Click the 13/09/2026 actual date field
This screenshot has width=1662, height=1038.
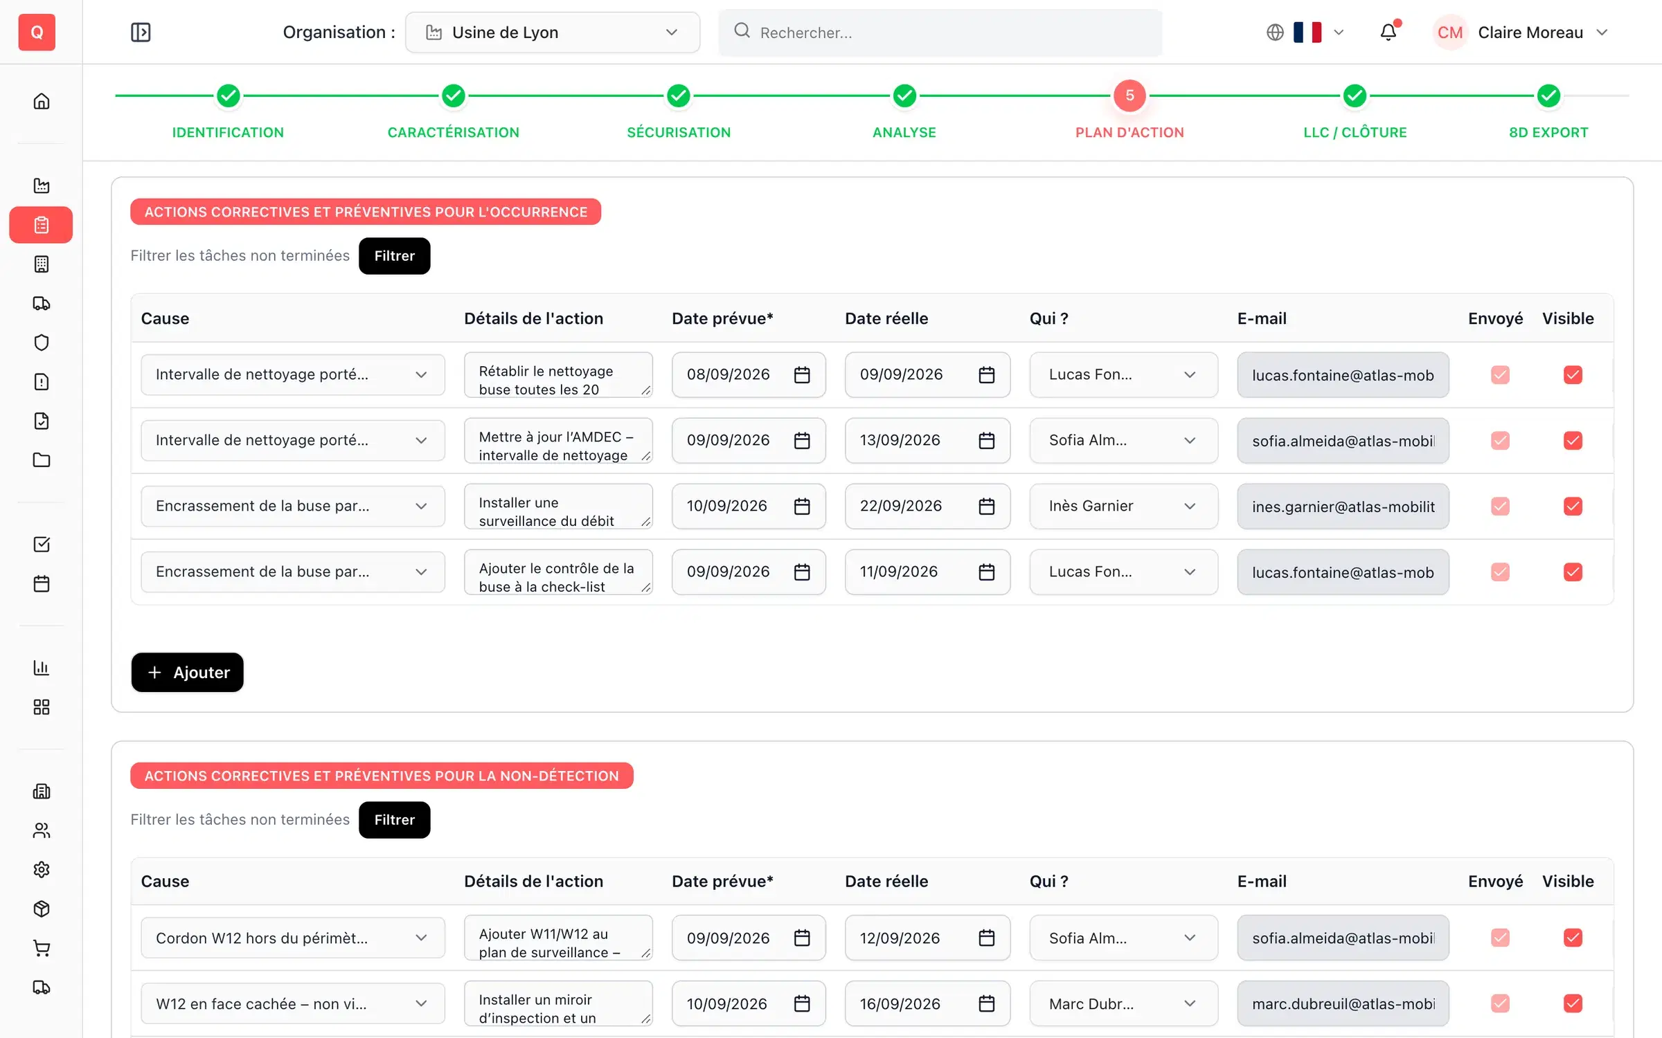(x=927, y=440)
